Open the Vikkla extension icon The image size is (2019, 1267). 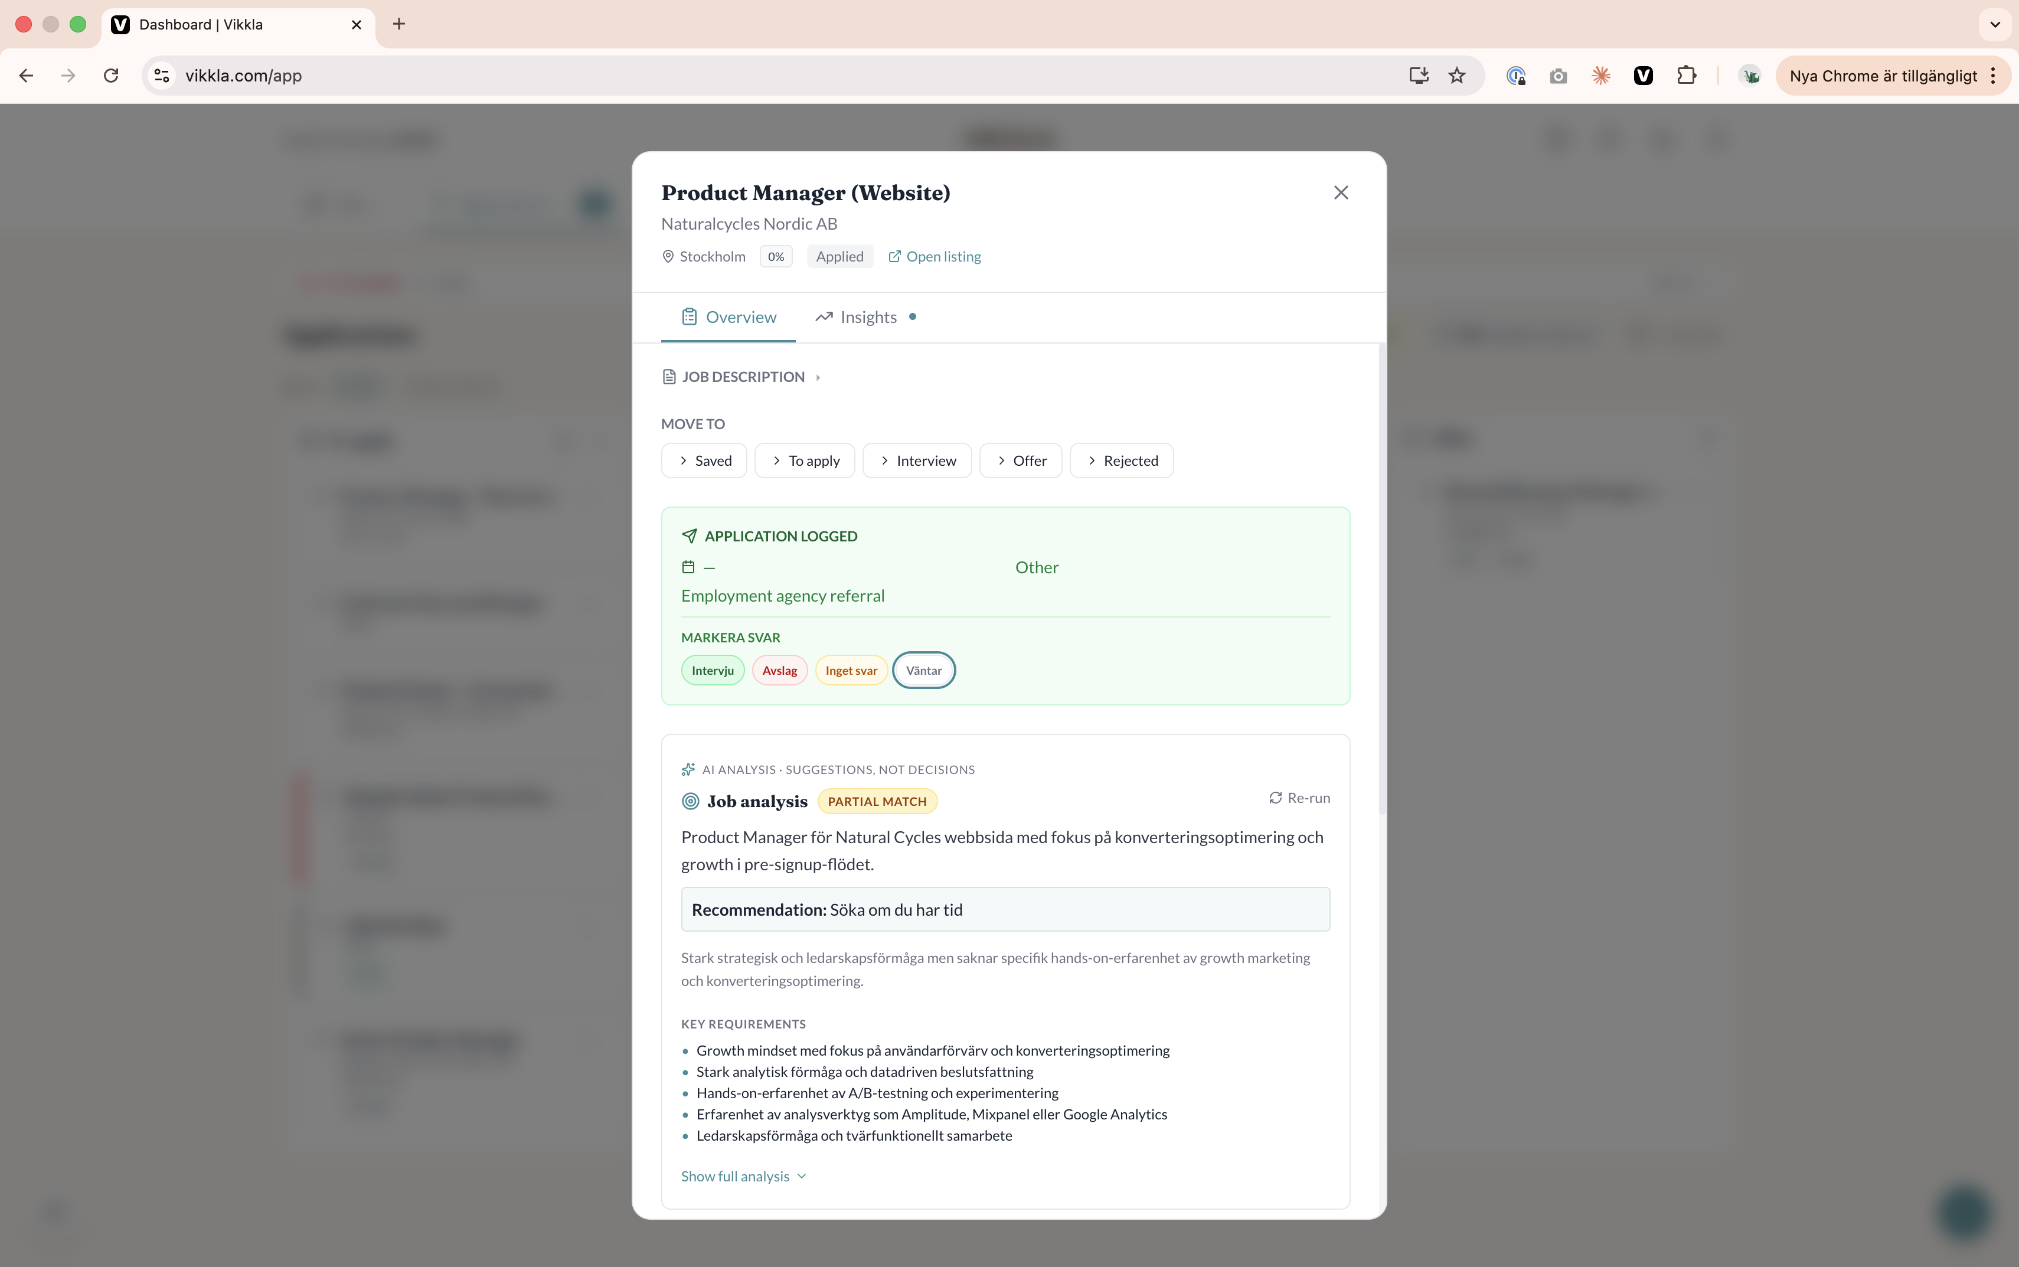tap(1644, 76)
